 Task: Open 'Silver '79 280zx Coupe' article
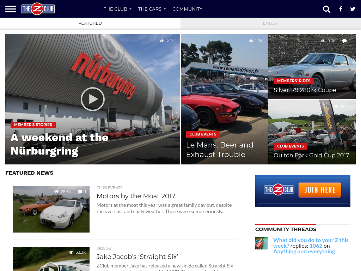pyautogui.click(x=305, y=90)
